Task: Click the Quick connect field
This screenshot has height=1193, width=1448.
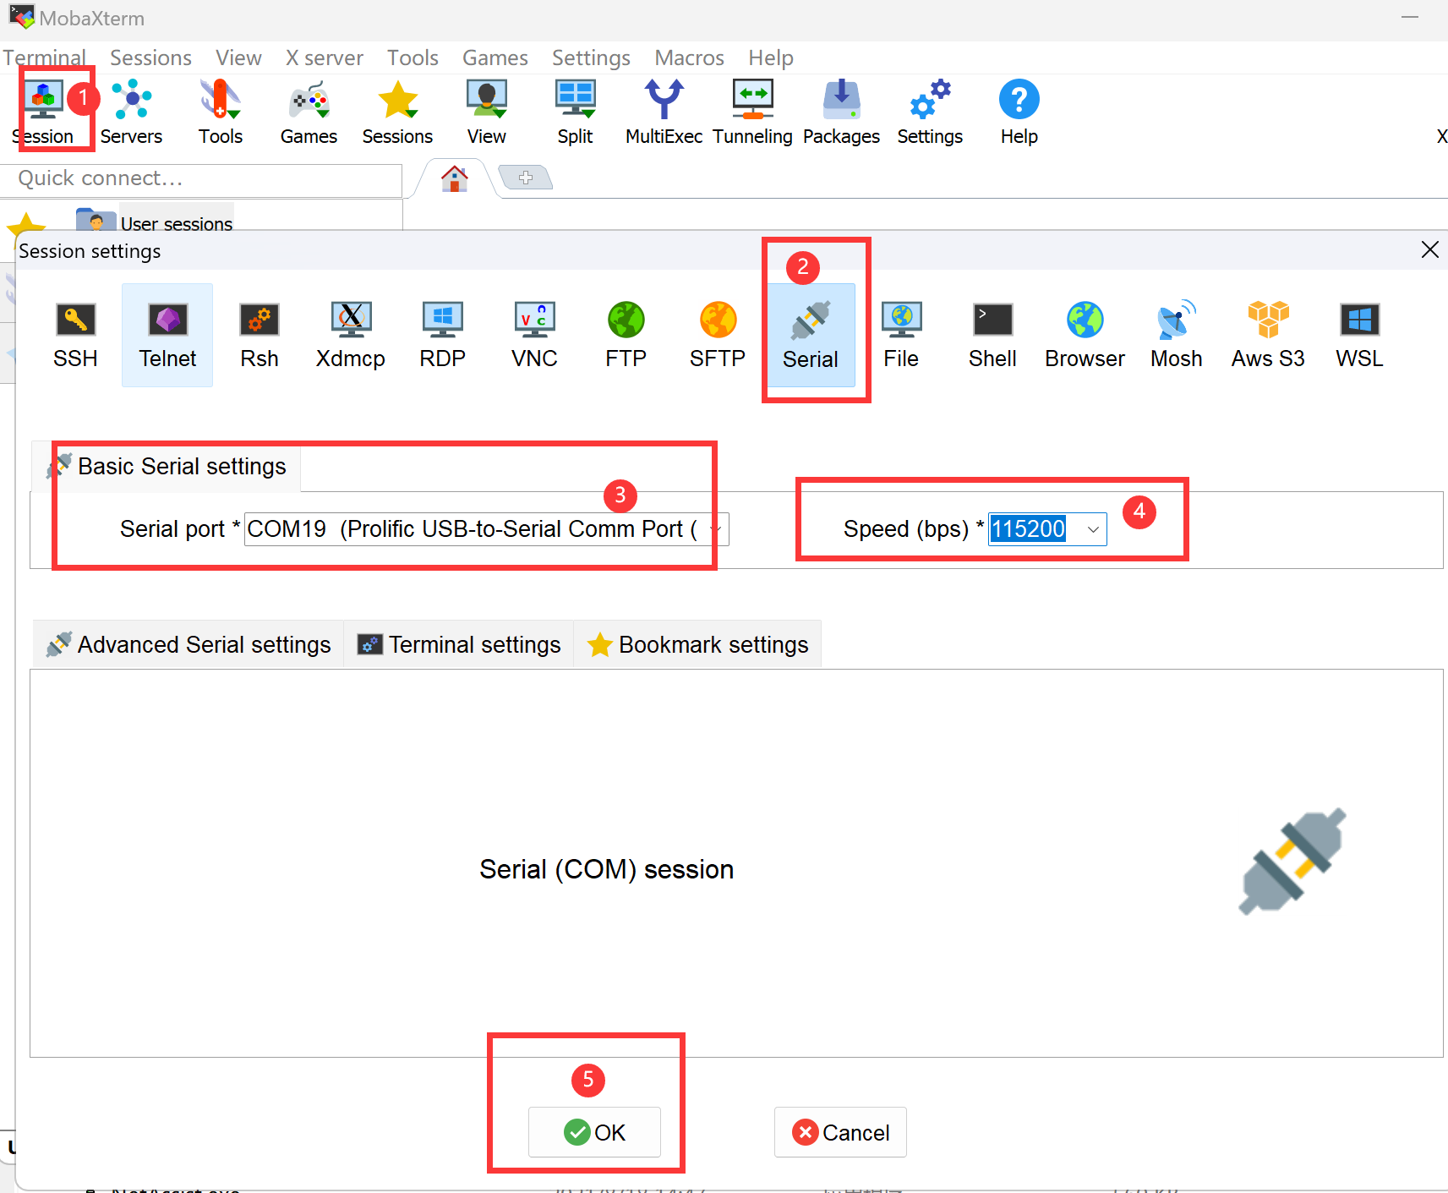Action: [x=201, y=179]
